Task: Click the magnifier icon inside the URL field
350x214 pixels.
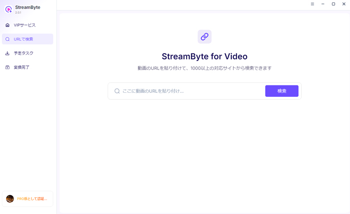Action: [117, 91]
